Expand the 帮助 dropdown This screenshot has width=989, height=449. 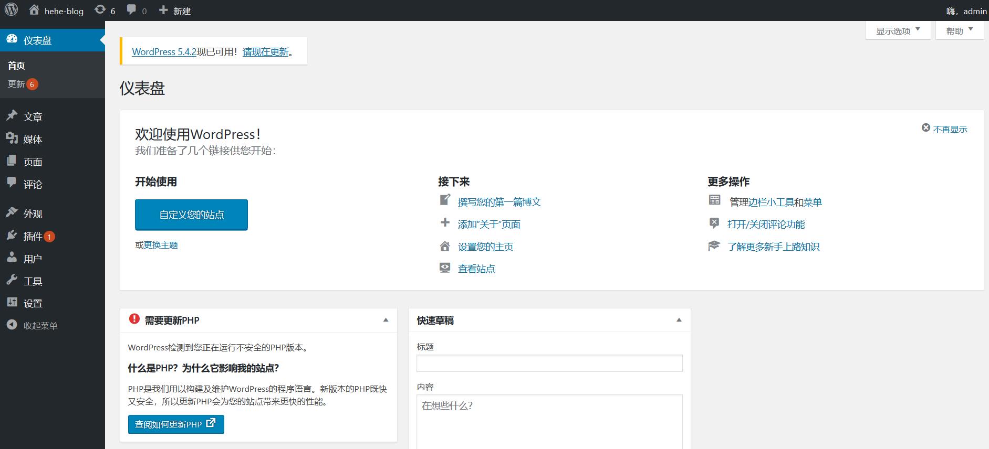coord(960,30)
